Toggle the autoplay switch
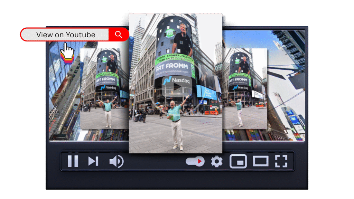 pos(195,161)
